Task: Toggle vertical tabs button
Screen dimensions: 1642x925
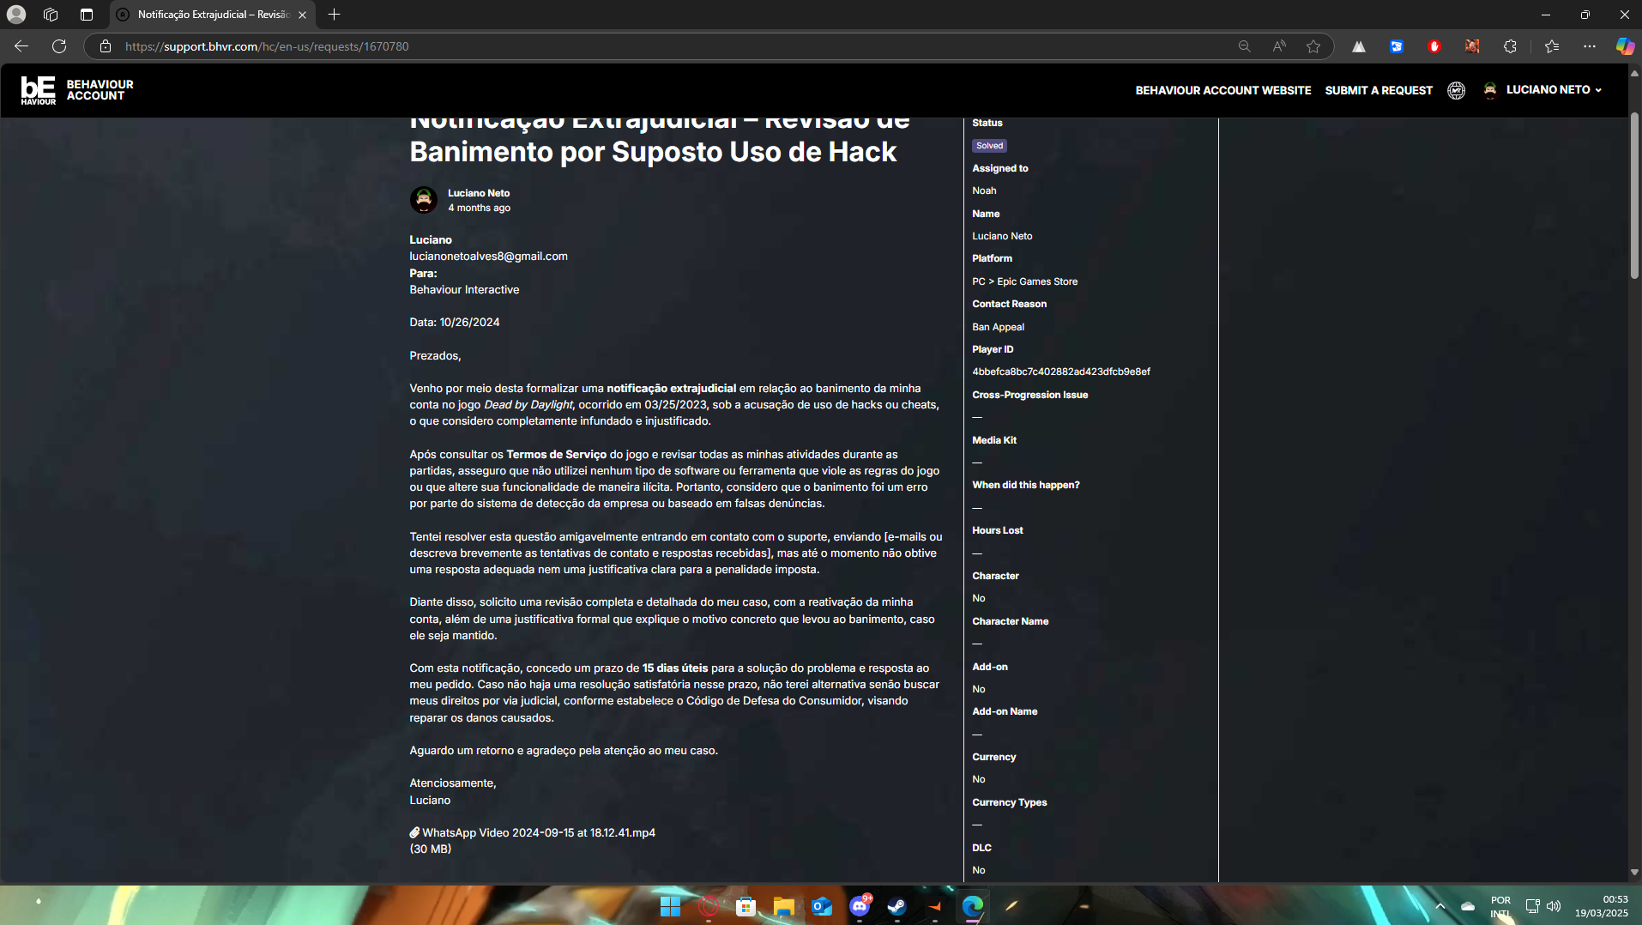Action: click(87, 15)
